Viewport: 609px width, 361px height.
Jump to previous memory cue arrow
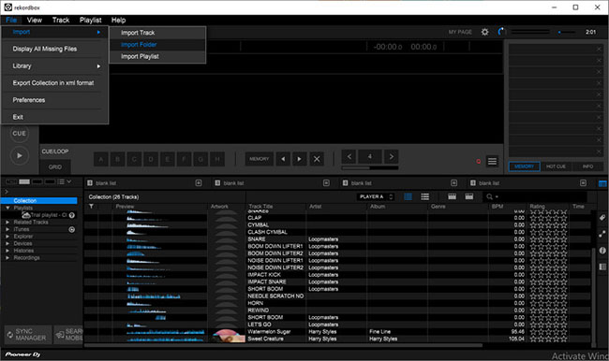[x=283, y=159]
